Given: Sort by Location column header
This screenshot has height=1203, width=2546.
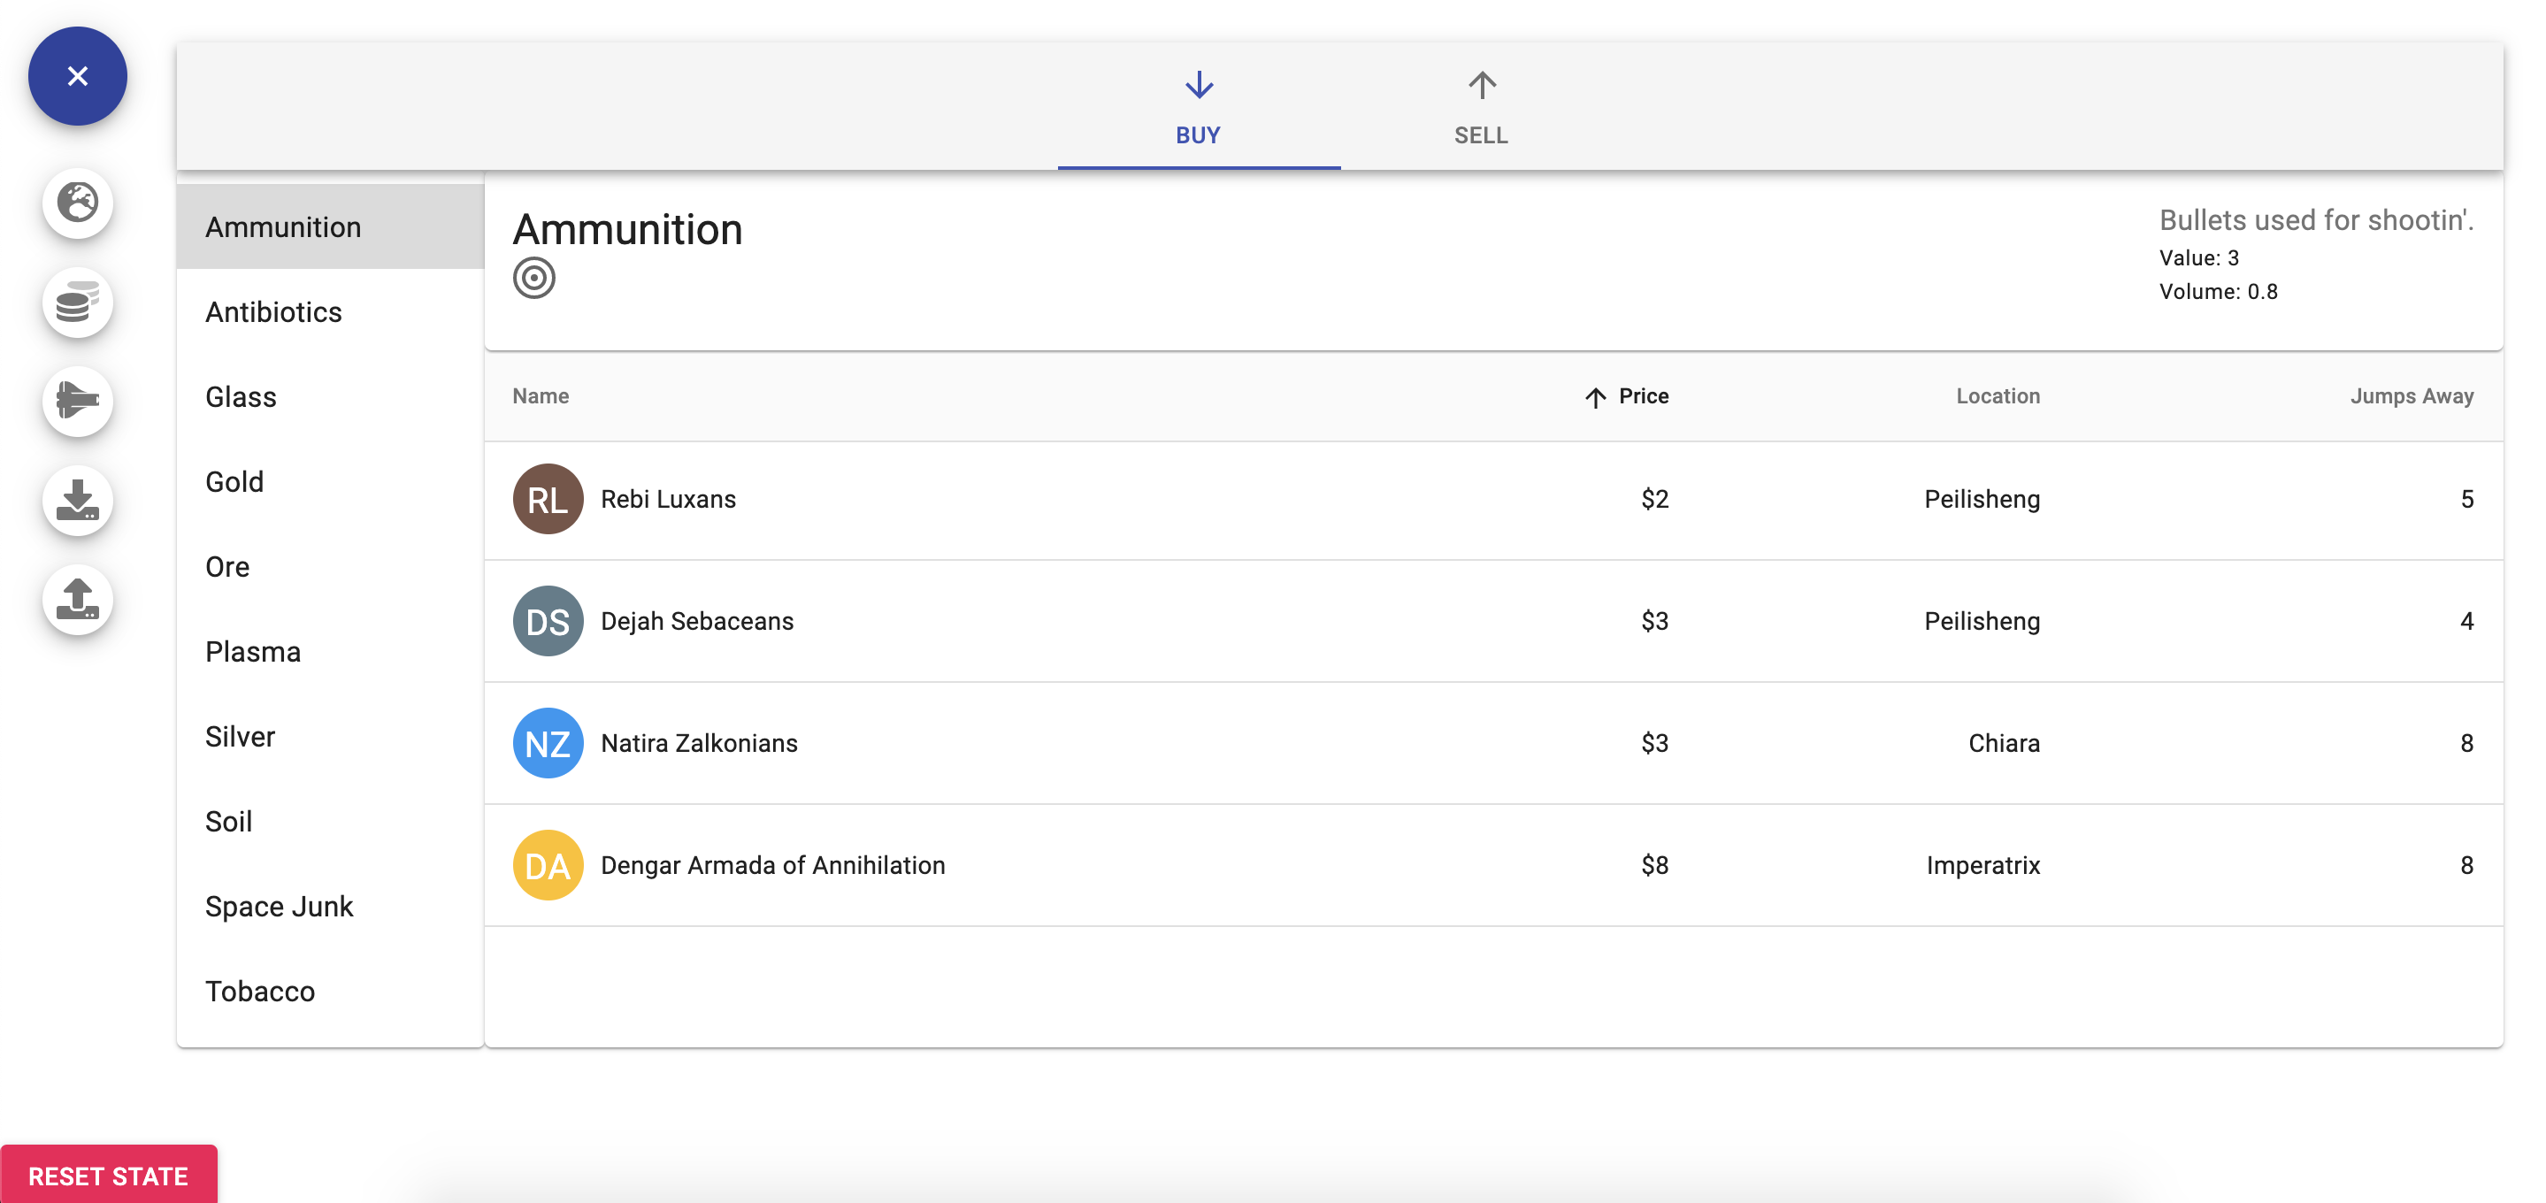Looking at the screenshot, I should [1997, 396].
